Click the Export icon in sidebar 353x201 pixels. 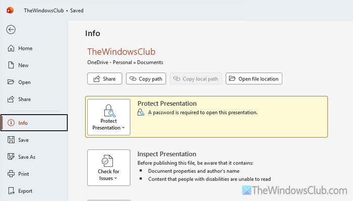pyautogui.click(x=11, y=191)
